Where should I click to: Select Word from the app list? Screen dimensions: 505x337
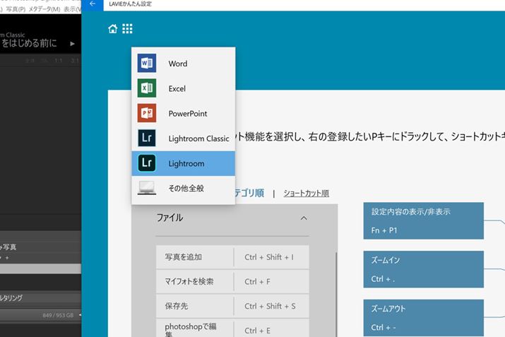[183, 64]
